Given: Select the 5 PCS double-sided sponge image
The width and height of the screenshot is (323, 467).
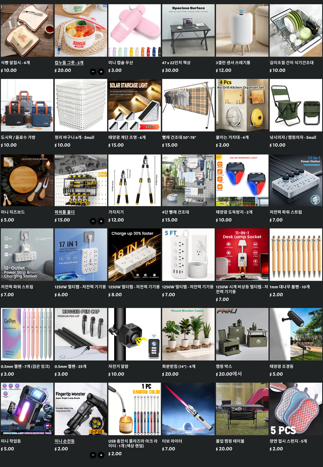Looking at the screenshot, I should (x=296, y=409).
